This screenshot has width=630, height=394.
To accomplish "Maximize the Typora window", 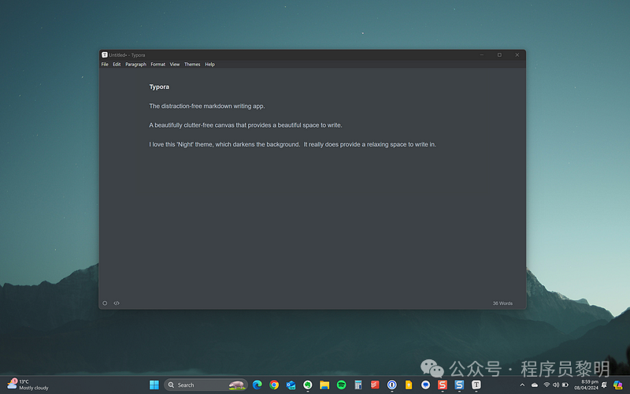I will 499,54.
